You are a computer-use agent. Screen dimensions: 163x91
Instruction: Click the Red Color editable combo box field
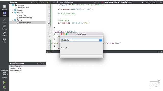tap(80, 40)
